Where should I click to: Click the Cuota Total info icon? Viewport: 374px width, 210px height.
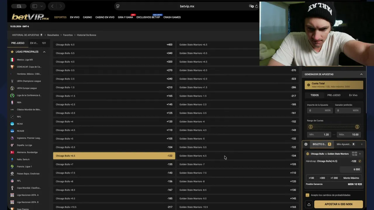coord(308,85)
